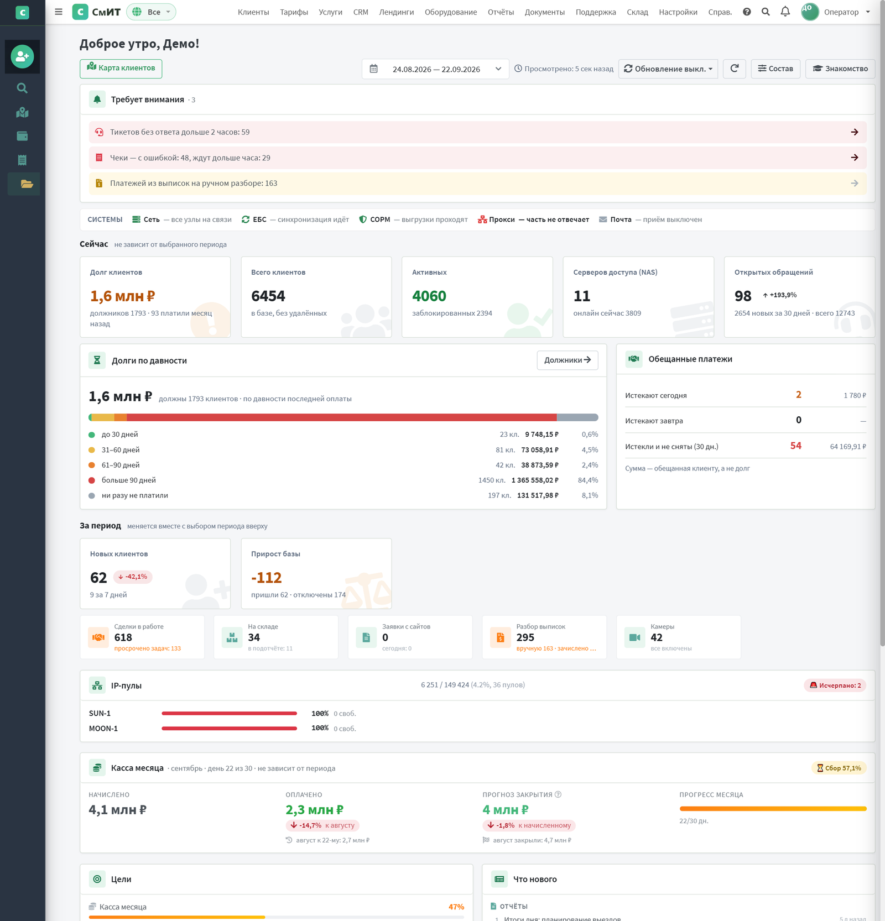Screen dimensions: 885x921
Task: Click the СмИТ logo icon
Action: pyautogui.click(x=80, y=12)
